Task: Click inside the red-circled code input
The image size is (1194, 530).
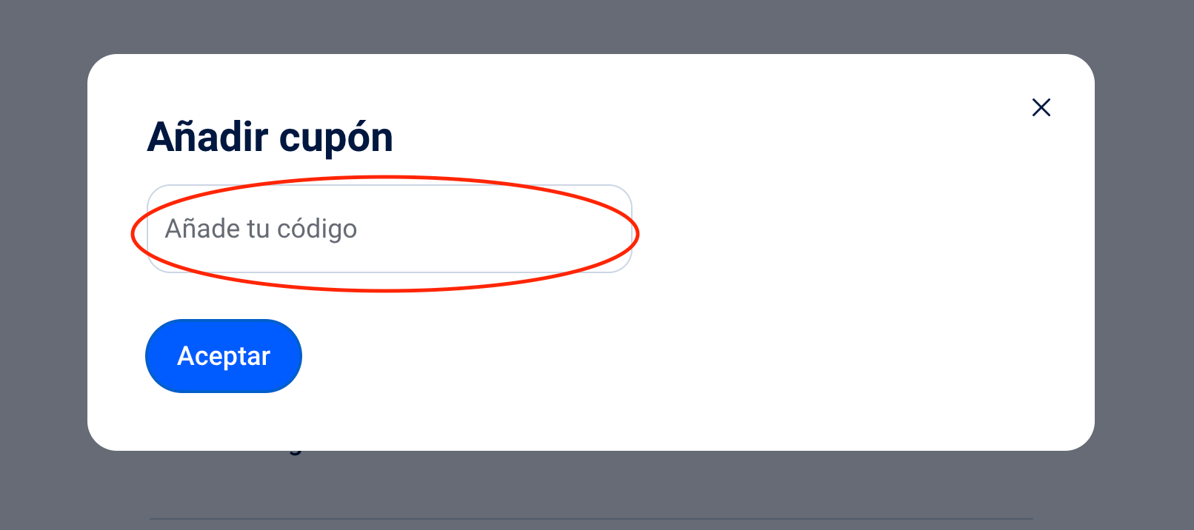Action: pyautogui.click(x=390, y=229)
